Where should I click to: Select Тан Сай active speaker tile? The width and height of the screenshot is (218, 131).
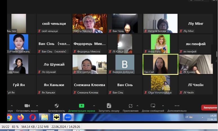[161, 64]
